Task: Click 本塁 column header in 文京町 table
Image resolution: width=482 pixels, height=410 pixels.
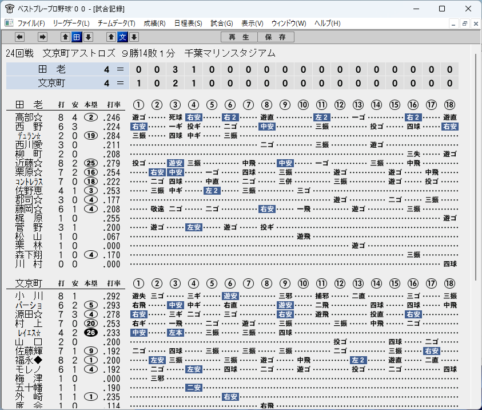Action: (91, 283)
